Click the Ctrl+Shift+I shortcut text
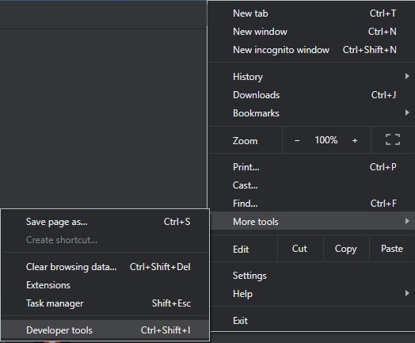 tap(166, 330)
